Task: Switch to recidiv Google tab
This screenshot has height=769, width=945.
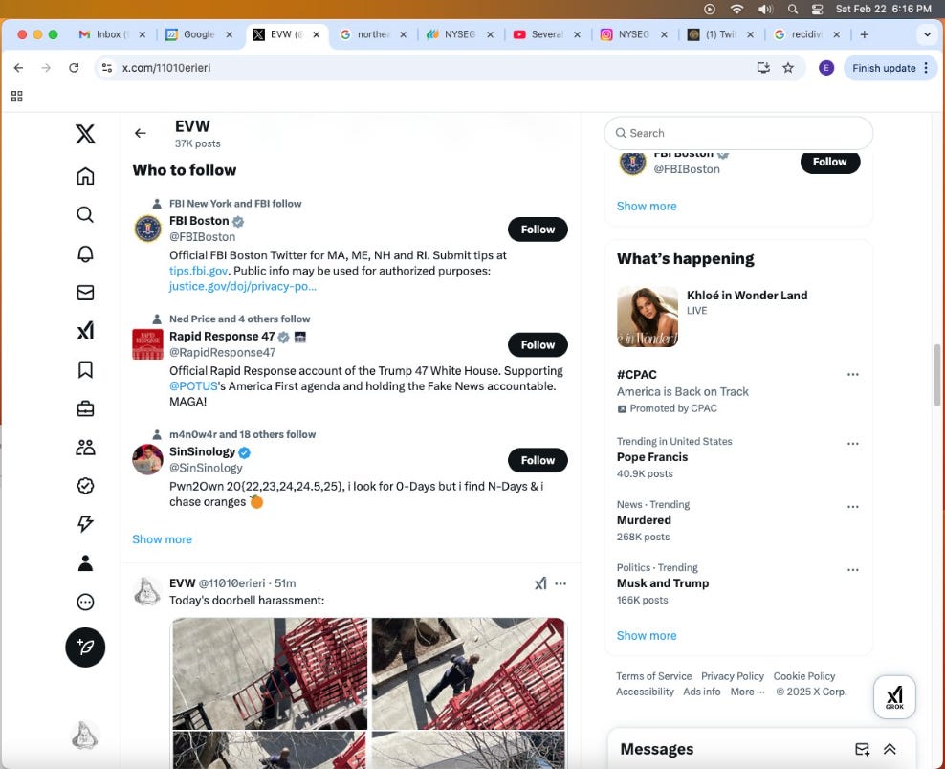Action: tap(807, 34)
